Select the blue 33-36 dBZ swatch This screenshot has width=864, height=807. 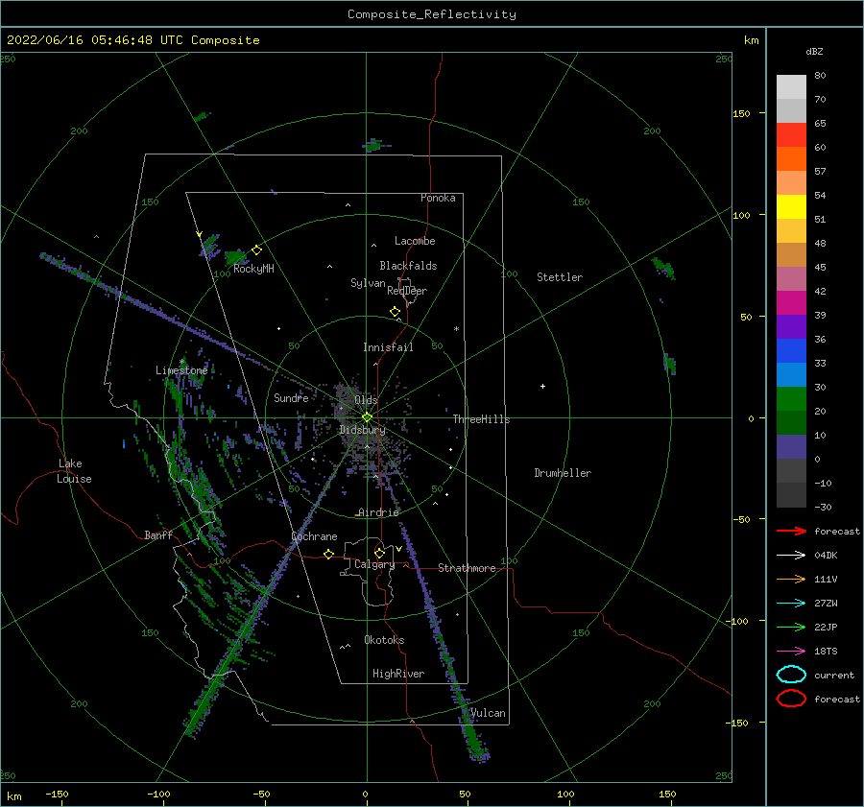(x=791, y=351)
